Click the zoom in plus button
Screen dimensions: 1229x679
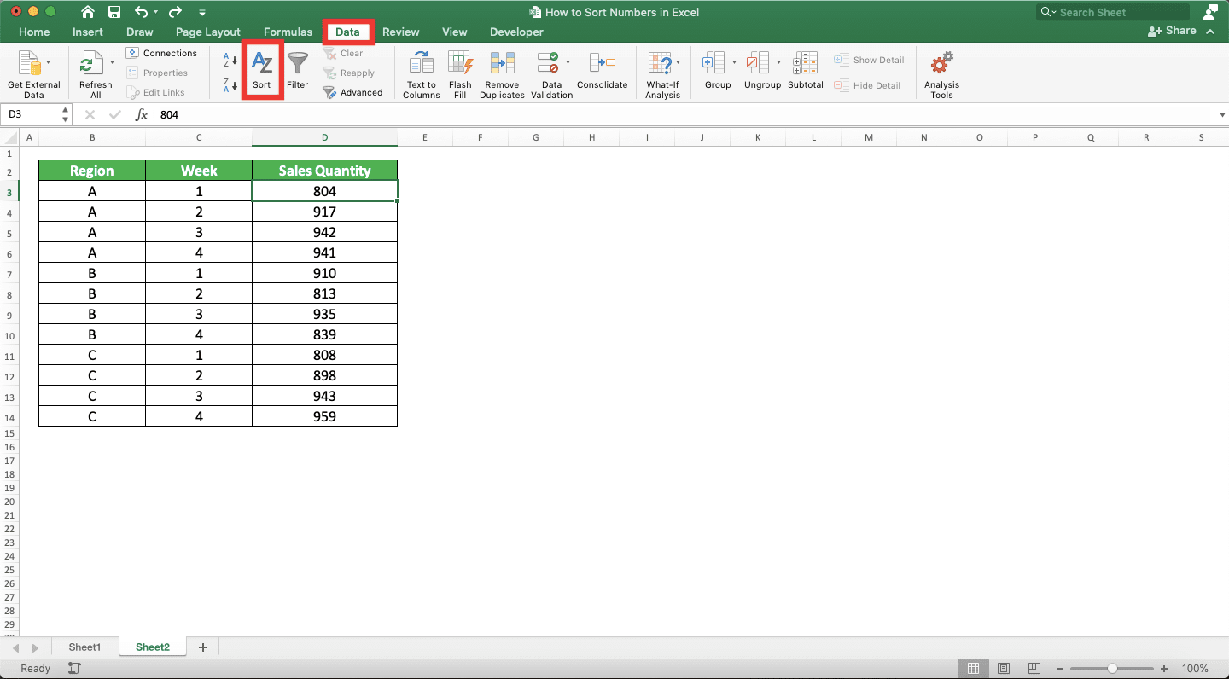tap(1164, 669)
